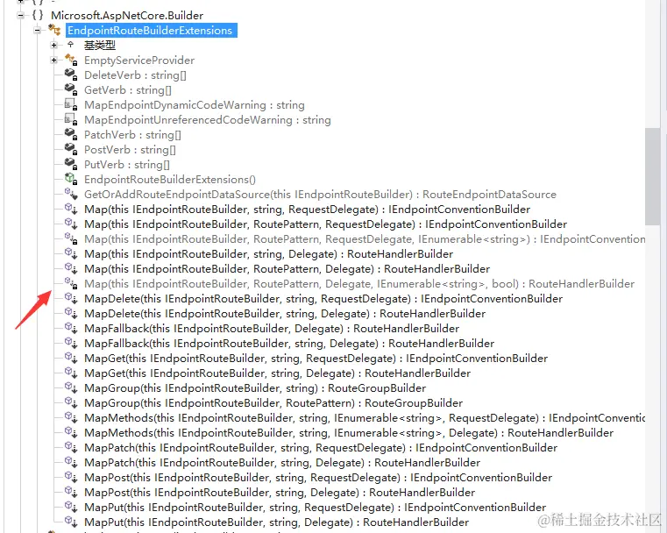This screenshot has width=667, height=533.
Task: Click the constant icon beside MapEndpointDynamicCodeWarning
Action: [71, 104]
